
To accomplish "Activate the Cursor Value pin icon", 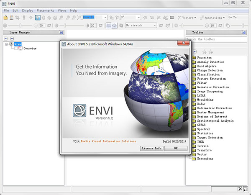I will tap(24, 18).
